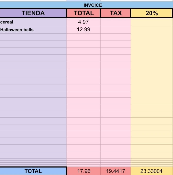
Task: Select the blue TOTAL label at the bottom
Action: [x=33, y=171]
